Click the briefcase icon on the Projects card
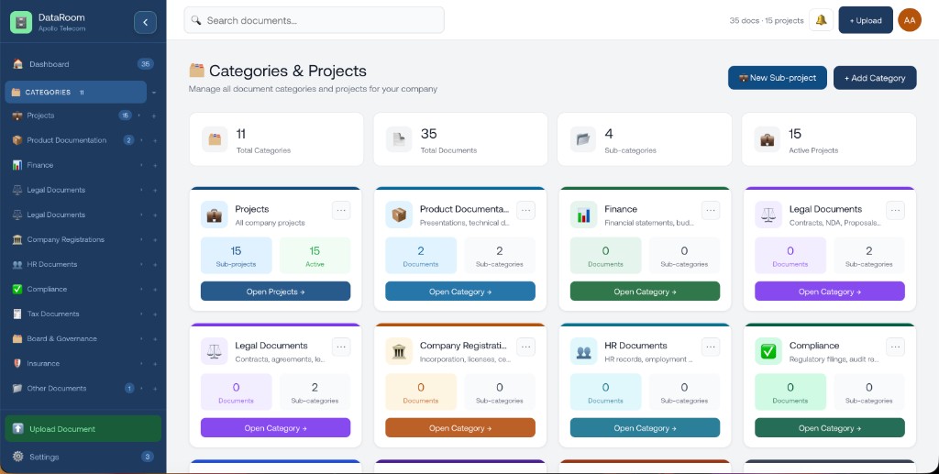939x474 pixels. click(214, 215)
